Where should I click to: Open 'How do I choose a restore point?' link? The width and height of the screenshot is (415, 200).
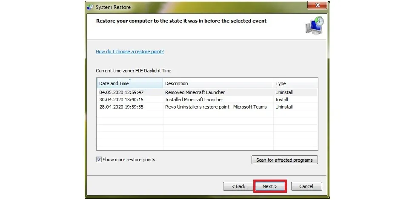[130, 51]
